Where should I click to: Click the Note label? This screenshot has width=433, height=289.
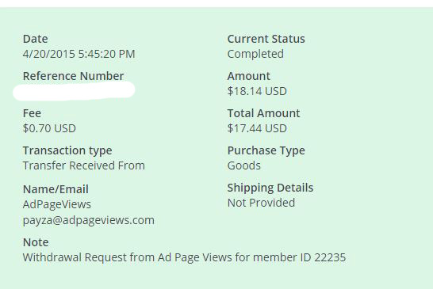(x=36, y=242)
